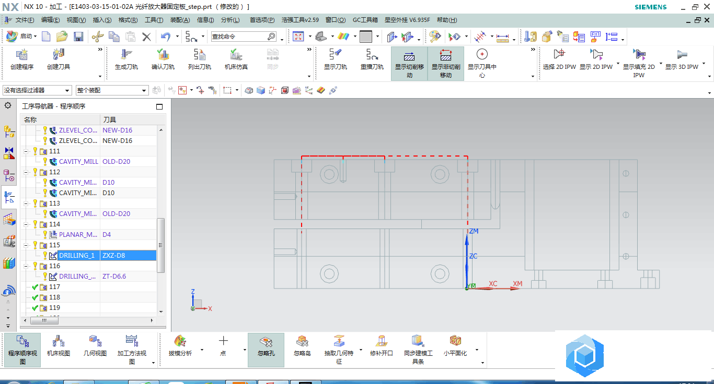Select CAVITY_MILL operation under 111
Screen dimensions: 714x384
tap(78, 162)
